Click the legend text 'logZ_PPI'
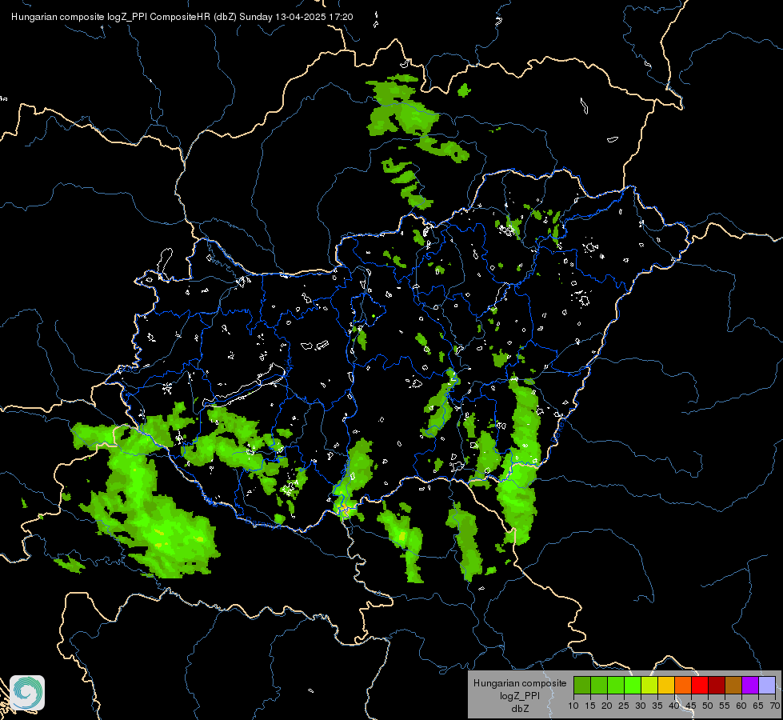Screen dimensions: 783x720 tap(520, 696)
